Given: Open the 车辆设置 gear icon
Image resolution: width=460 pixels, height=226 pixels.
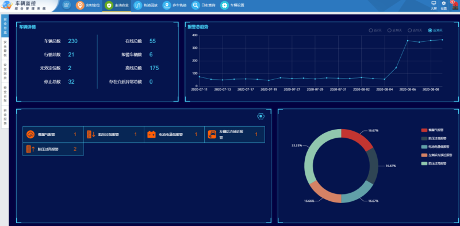Looking at the screenshot, I should [x=224, y=5].
